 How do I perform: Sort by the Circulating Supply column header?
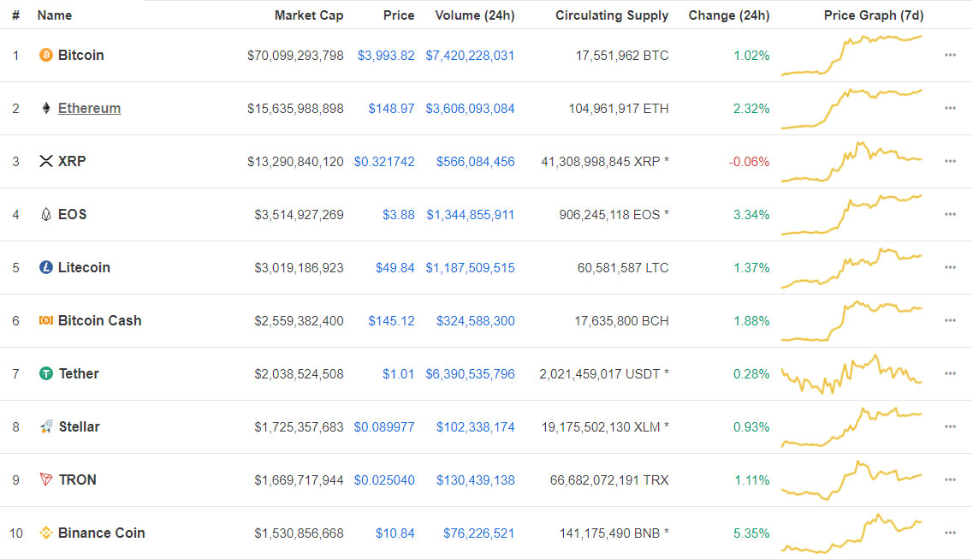click(x=612, y=15)
